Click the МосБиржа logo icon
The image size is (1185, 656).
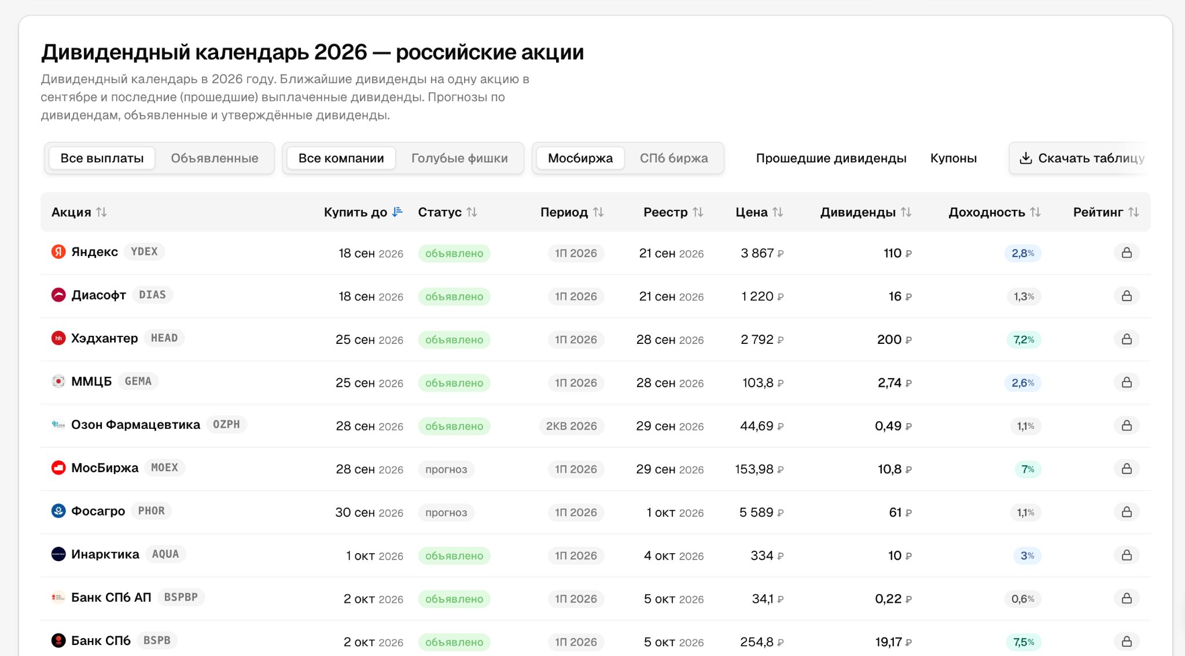click(58, 468)
